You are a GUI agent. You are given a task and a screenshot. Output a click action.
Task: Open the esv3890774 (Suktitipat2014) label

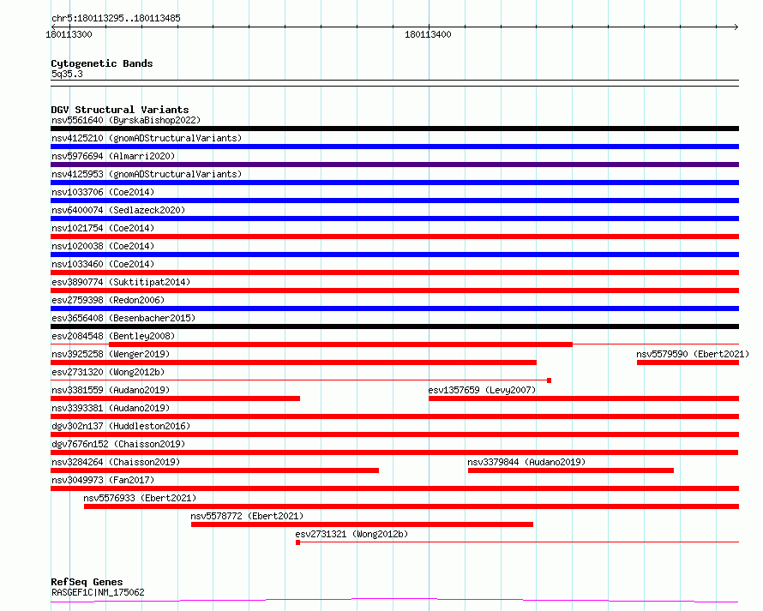coord(121,282)
